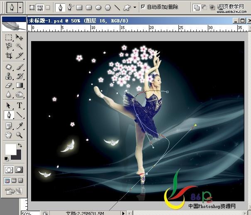The image size is (251, 215).
Task: Click the document size status text
Action: [85, 213]
